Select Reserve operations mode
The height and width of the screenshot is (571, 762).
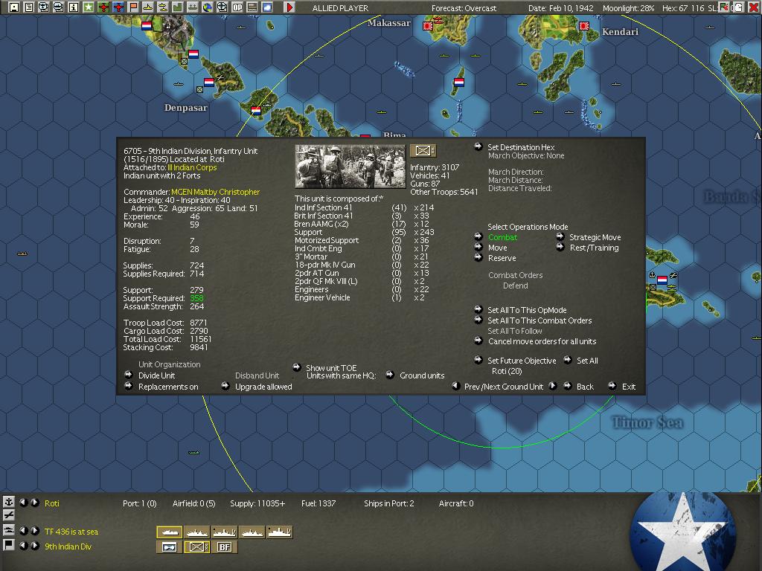(502, 258)
